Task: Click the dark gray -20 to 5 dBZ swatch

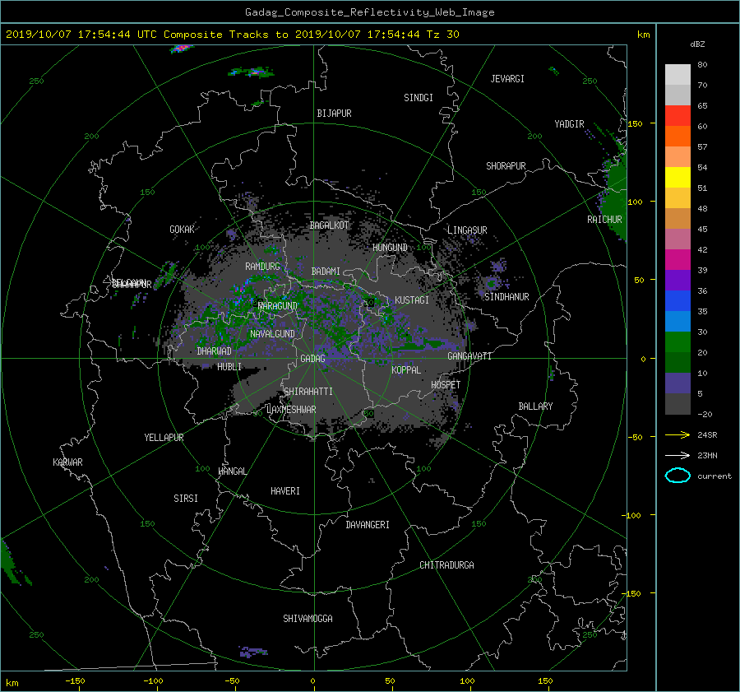Action: coord(678,404)
